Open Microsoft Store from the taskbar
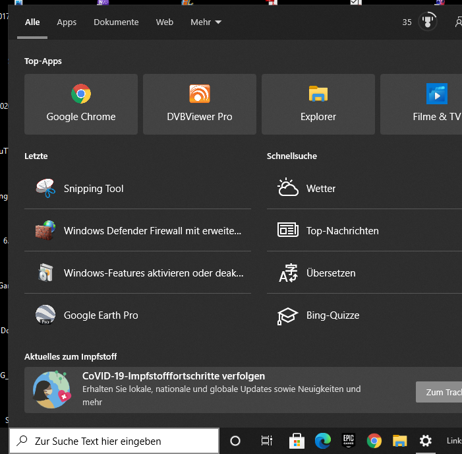The width and height of the screenshot is (462, 454). pos(297,441)
